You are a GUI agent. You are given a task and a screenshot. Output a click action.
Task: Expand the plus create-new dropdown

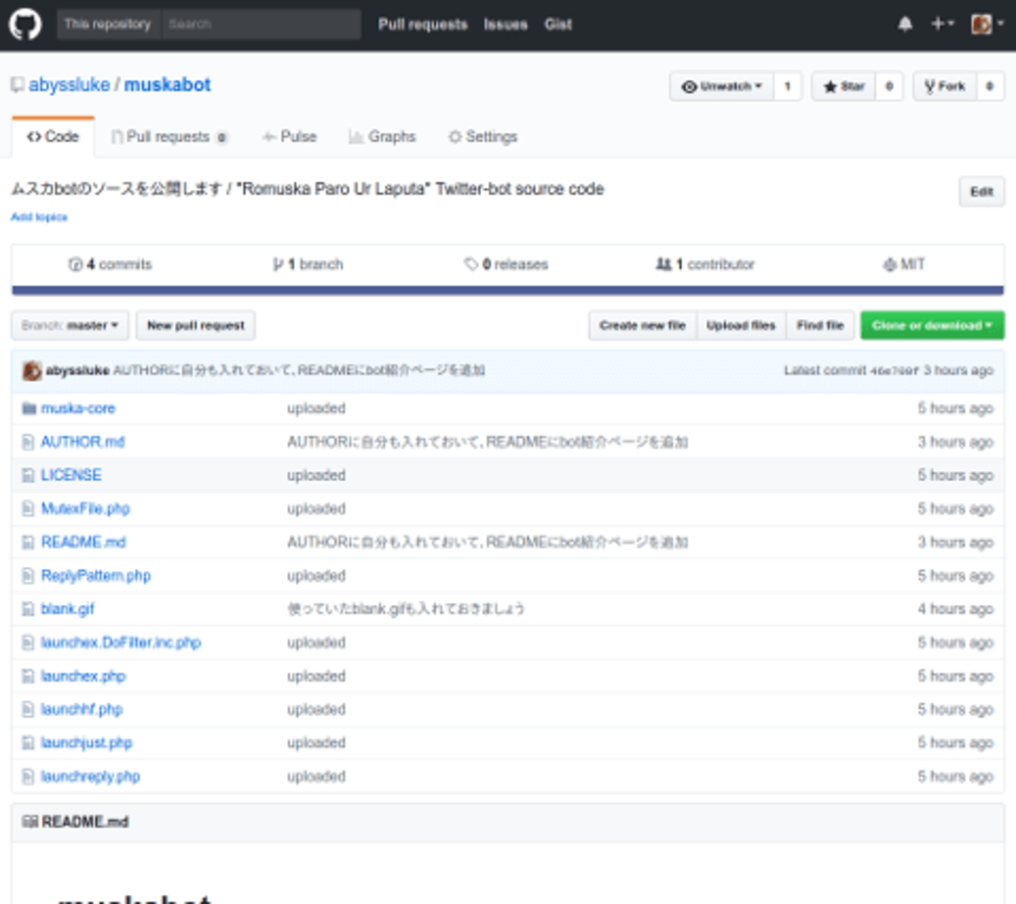click(942, 24)
